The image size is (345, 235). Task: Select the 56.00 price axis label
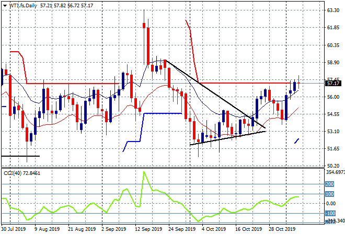click(333, 97)
